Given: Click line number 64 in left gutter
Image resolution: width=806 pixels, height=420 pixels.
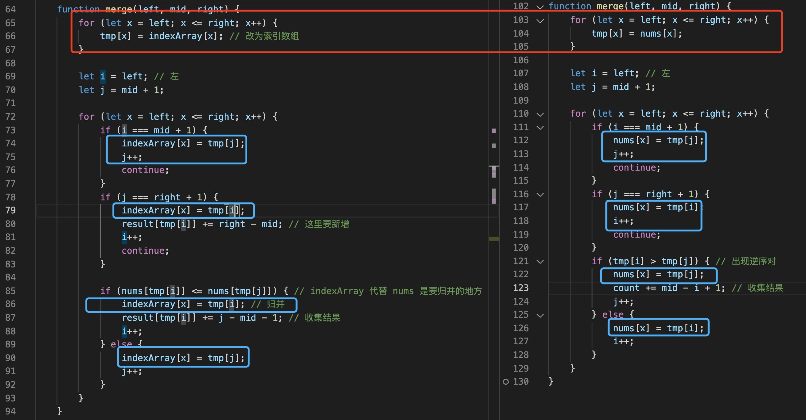Looking at the screenshot, I should [10, 9].
